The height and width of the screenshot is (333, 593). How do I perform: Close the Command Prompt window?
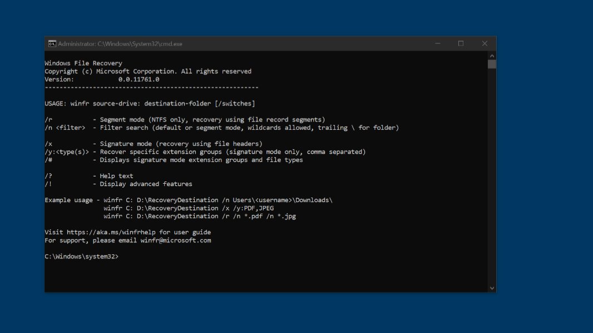(485, 43)
